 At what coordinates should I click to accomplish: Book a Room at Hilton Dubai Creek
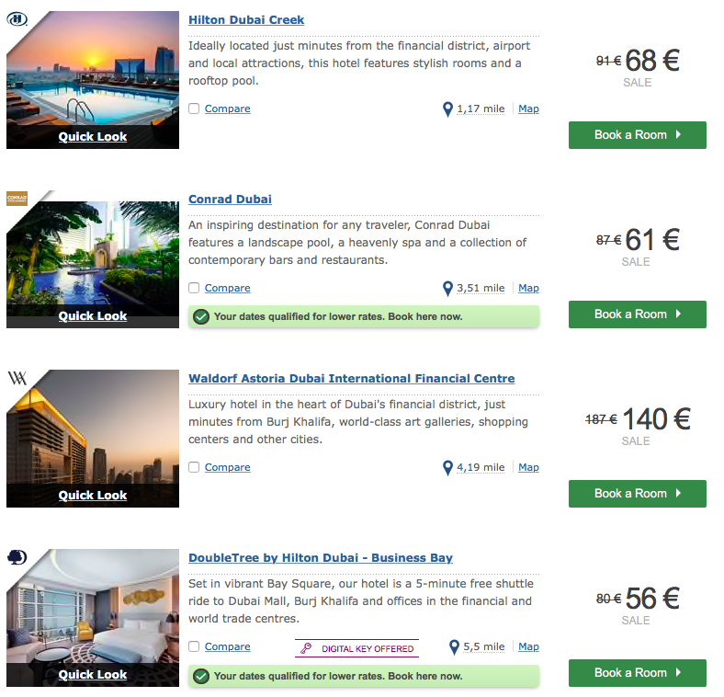[x=637, y=135]
